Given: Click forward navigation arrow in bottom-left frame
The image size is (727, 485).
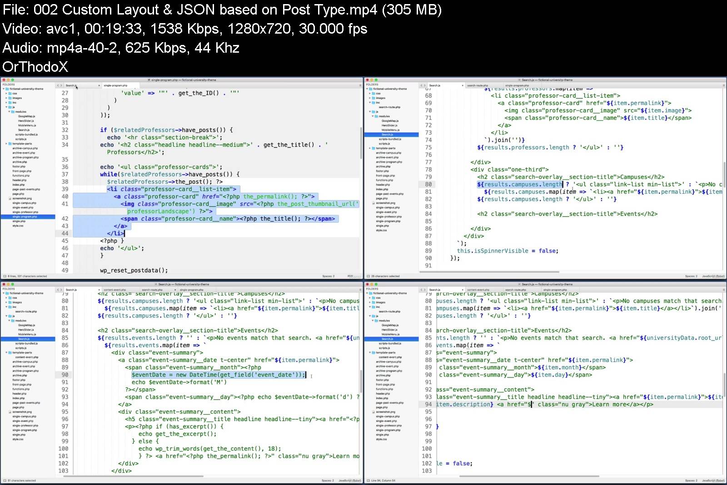Looking at the screenshot, I should (61, 290).
